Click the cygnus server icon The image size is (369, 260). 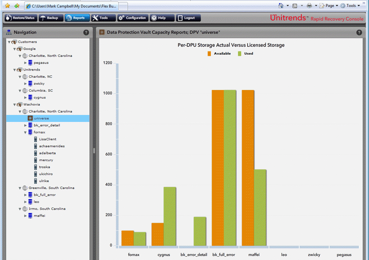point(30,97)
